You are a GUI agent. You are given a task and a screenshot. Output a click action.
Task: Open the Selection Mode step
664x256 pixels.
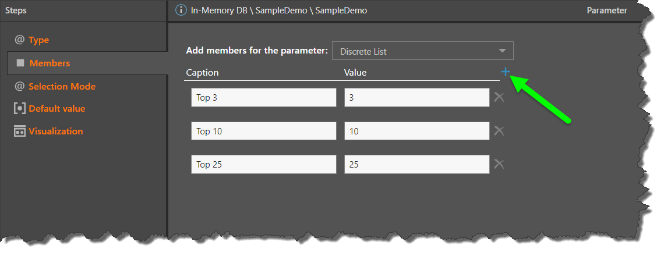62,86
